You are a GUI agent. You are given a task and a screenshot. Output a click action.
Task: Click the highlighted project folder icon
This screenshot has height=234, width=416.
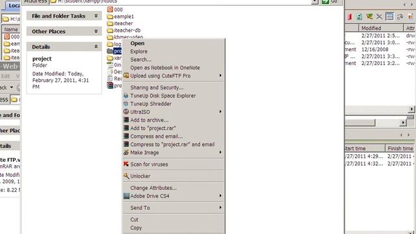tap(110, 51)
